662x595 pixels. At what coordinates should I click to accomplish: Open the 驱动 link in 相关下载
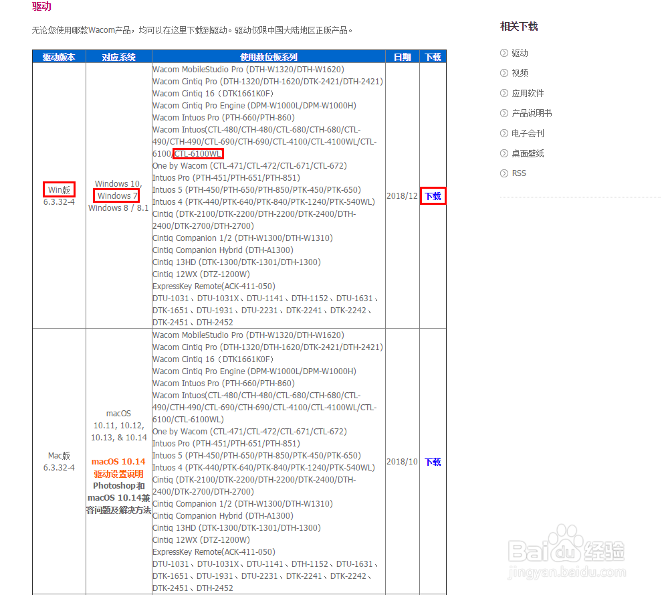(520, 54)
